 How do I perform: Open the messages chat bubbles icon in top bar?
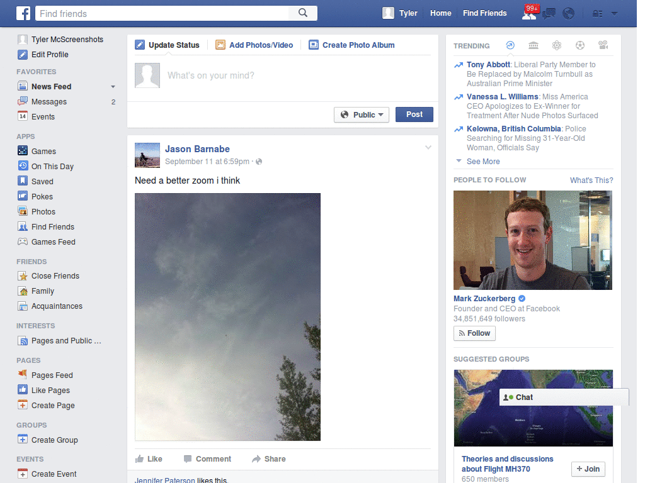click(x=549, y=14)
